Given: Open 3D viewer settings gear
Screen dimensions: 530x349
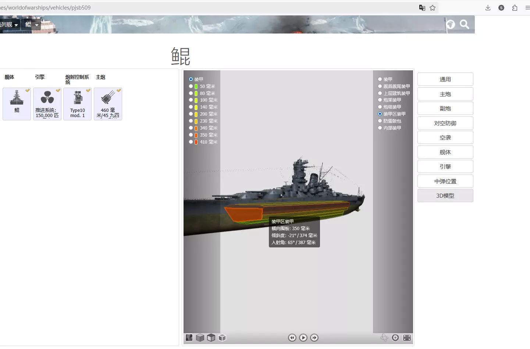Looking at the screenshot, I should [x=395, y=338].
